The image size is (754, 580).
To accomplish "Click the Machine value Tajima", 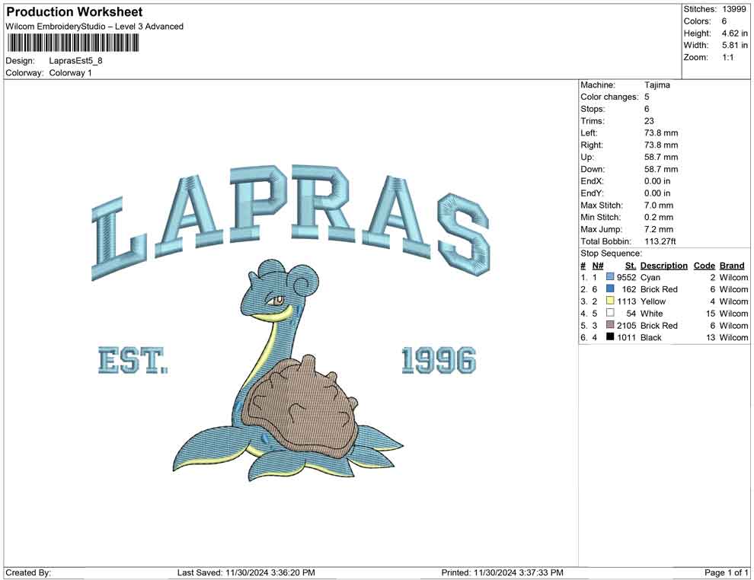I will click(x=657, y=84).
